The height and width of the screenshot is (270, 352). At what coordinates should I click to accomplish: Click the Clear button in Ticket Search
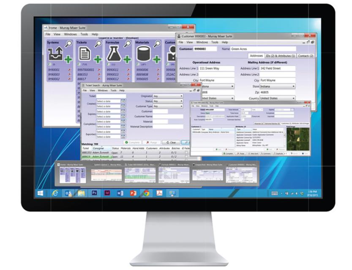(171, 142)
